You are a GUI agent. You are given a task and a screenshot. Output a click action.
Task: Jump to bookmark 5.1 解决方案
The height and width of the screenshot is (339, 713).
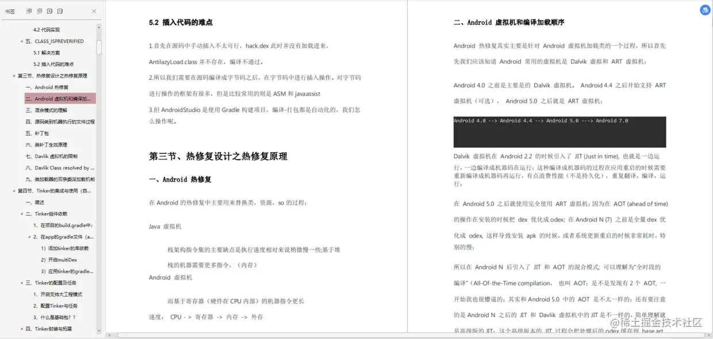[x=47, y=53]
